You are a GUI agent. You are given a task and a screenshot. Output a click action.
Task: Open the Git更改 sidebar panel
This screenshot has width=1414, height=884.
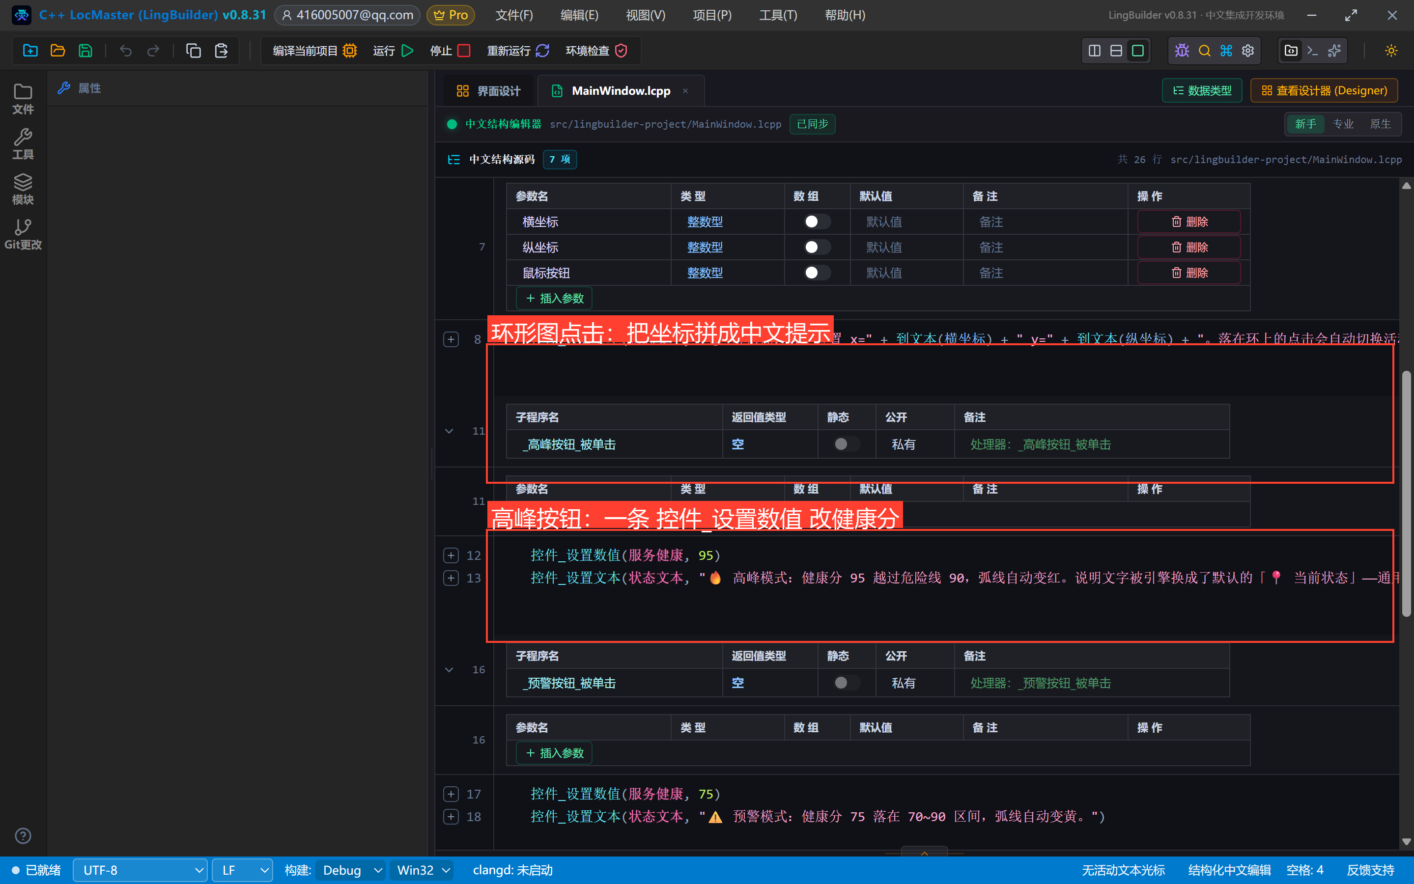pos(23,234)
